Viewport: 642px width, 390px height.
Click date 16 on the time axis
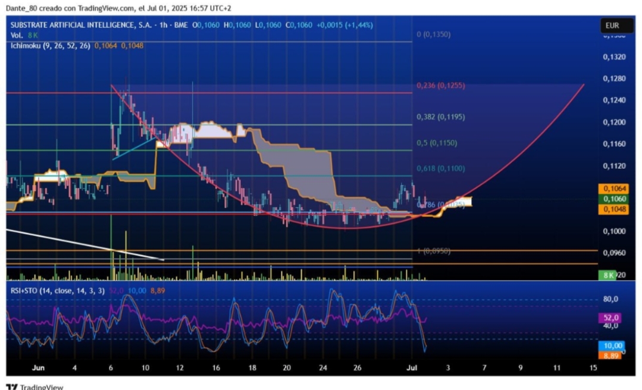(x=216, y=367)
